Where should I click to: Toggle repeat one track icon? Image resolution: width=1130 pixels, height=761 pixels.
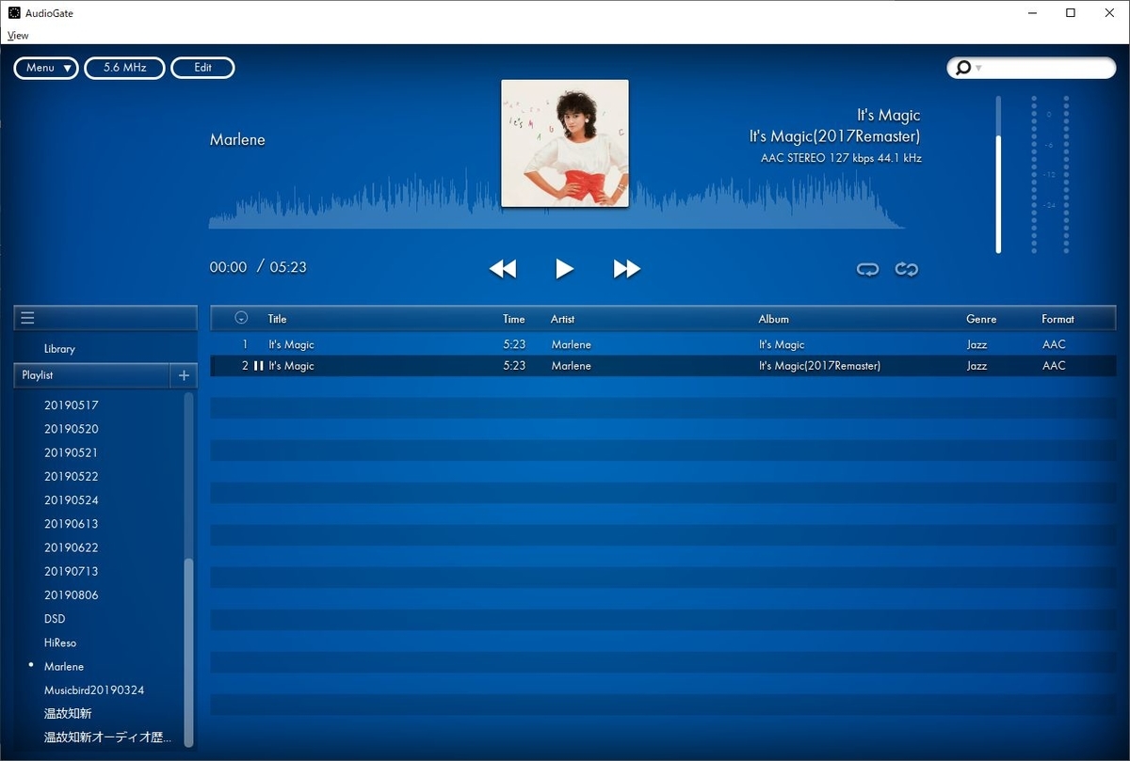tap(867, 269)
